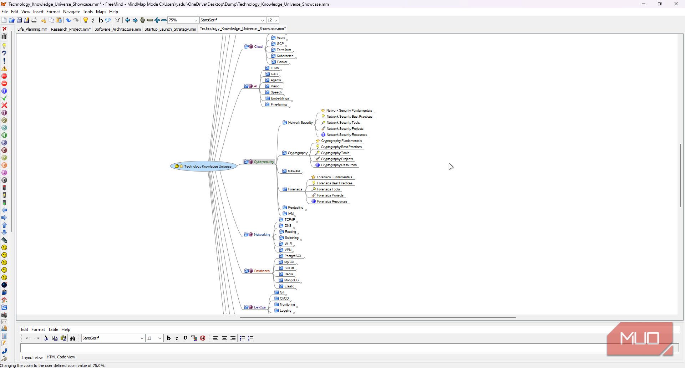Align note text left
685x368 pixels.
[x=216, y=338]
